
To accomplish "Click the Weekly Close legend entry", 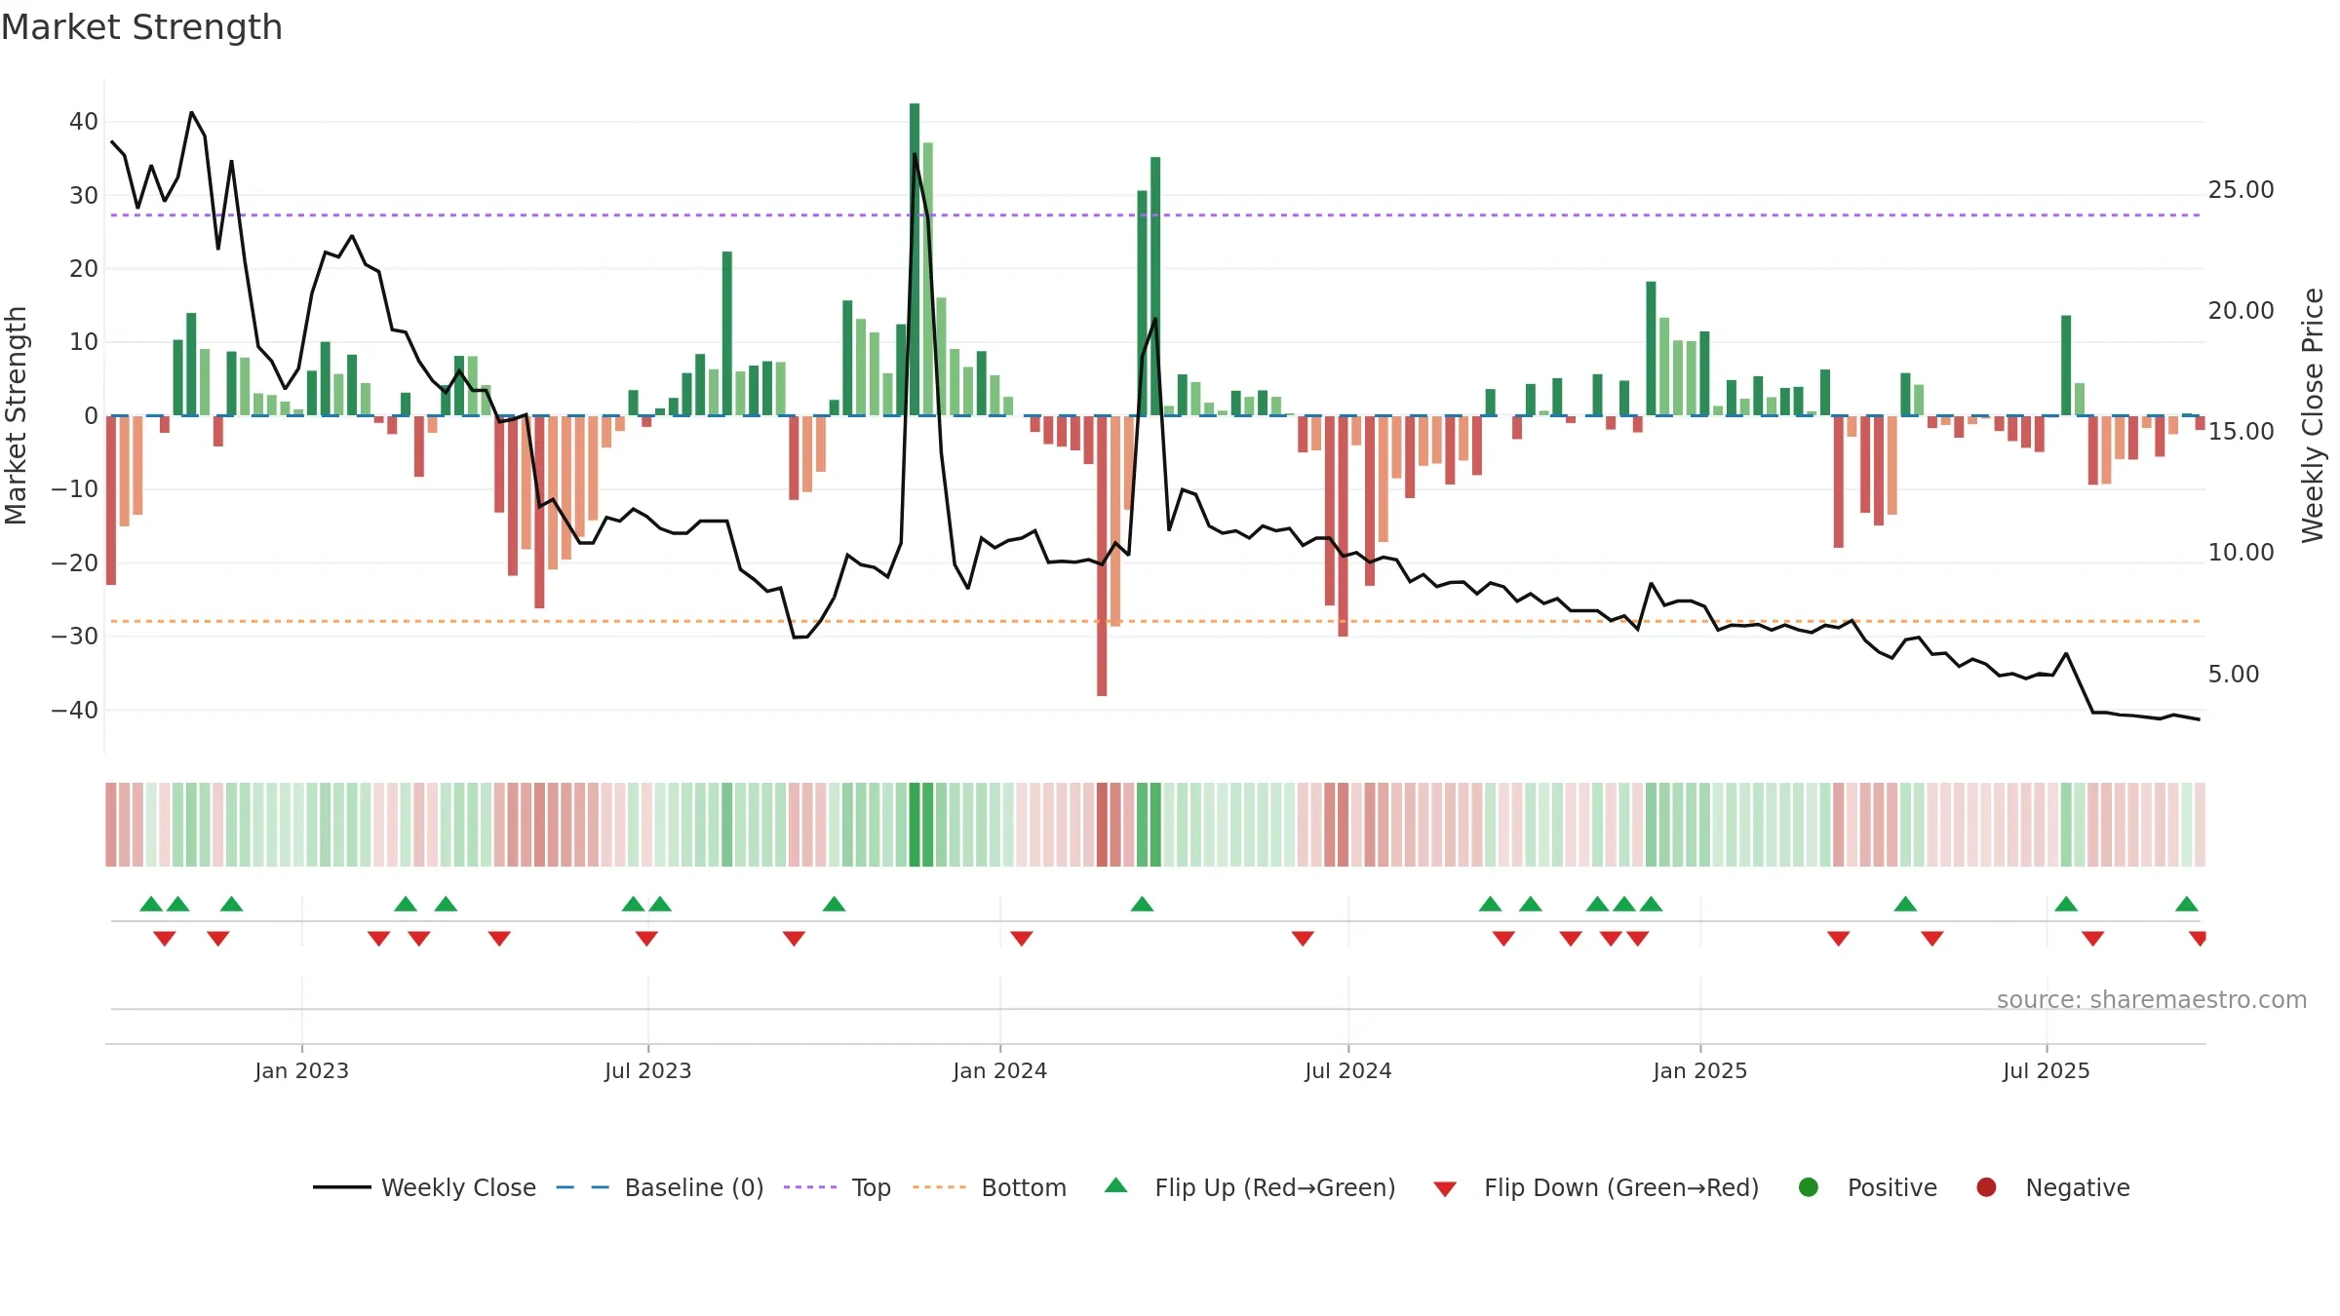I will (x=424, y=1187).
